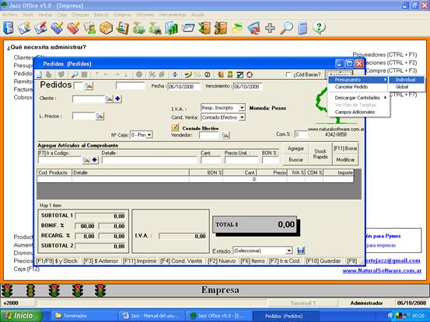
Task: Click the cardboard box stock icon
Action: point(106,28)
